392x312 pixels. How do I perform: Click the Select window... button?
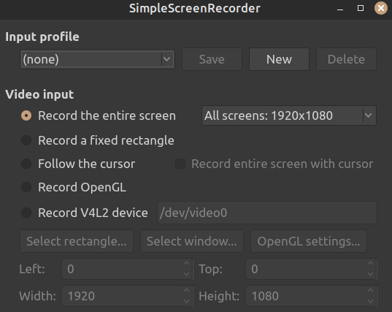point(192,241)
